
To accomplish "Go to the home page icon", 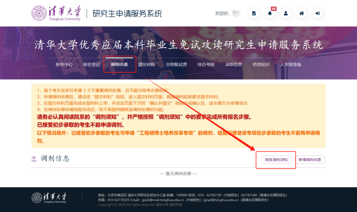I will [x=301, y=13].
